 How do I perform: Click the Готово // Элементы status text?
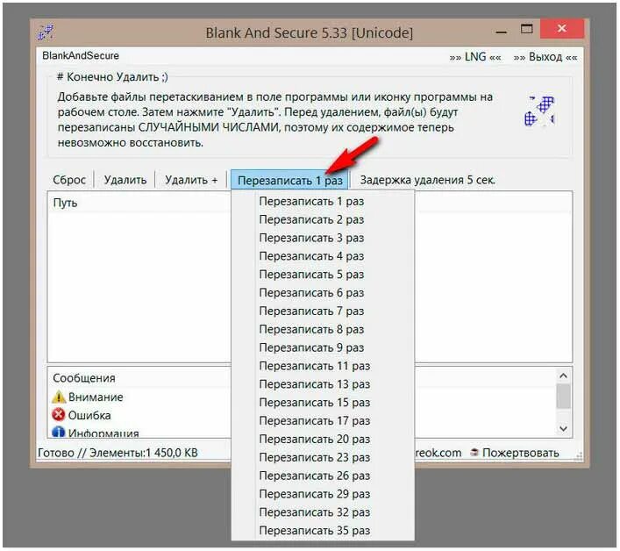[x=118, y=453]
